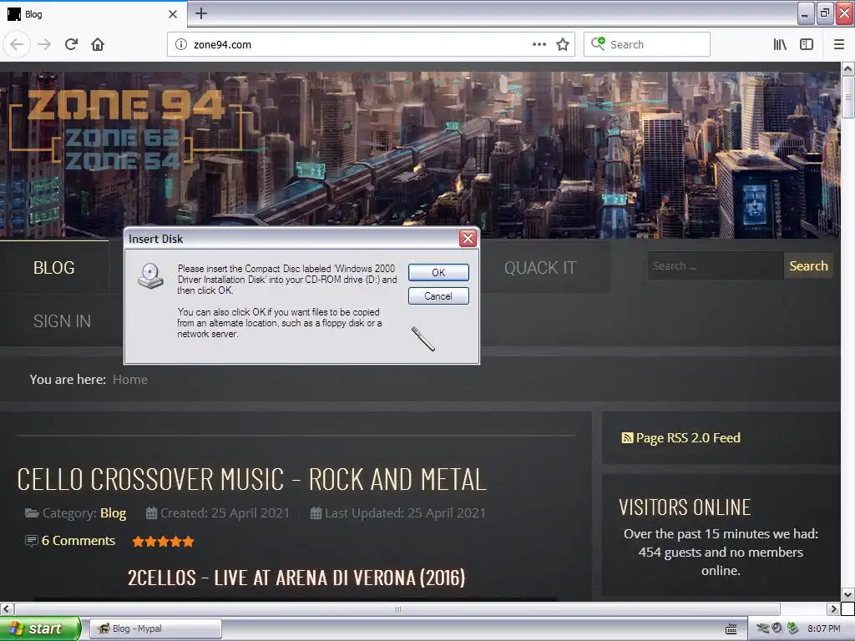Click the vertical scrollbar up arrow
Screen dimensions: 855x641
pos(848,68)
